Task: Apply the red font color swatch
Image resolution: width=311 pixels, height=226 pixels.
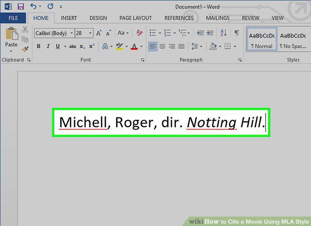Action: point(134,47)
